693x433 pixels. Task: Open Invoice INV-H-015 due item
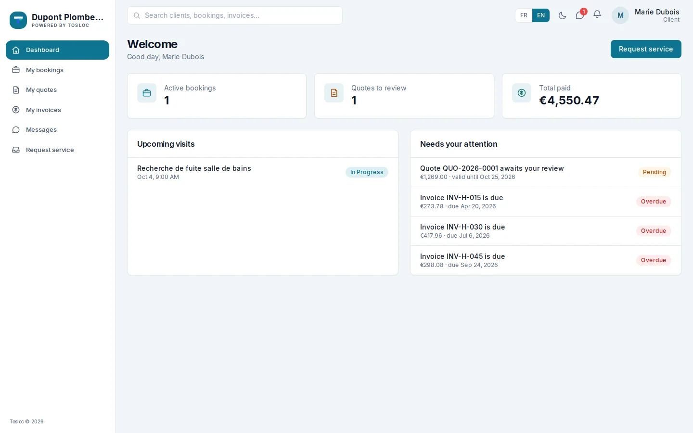click(546, 202)
